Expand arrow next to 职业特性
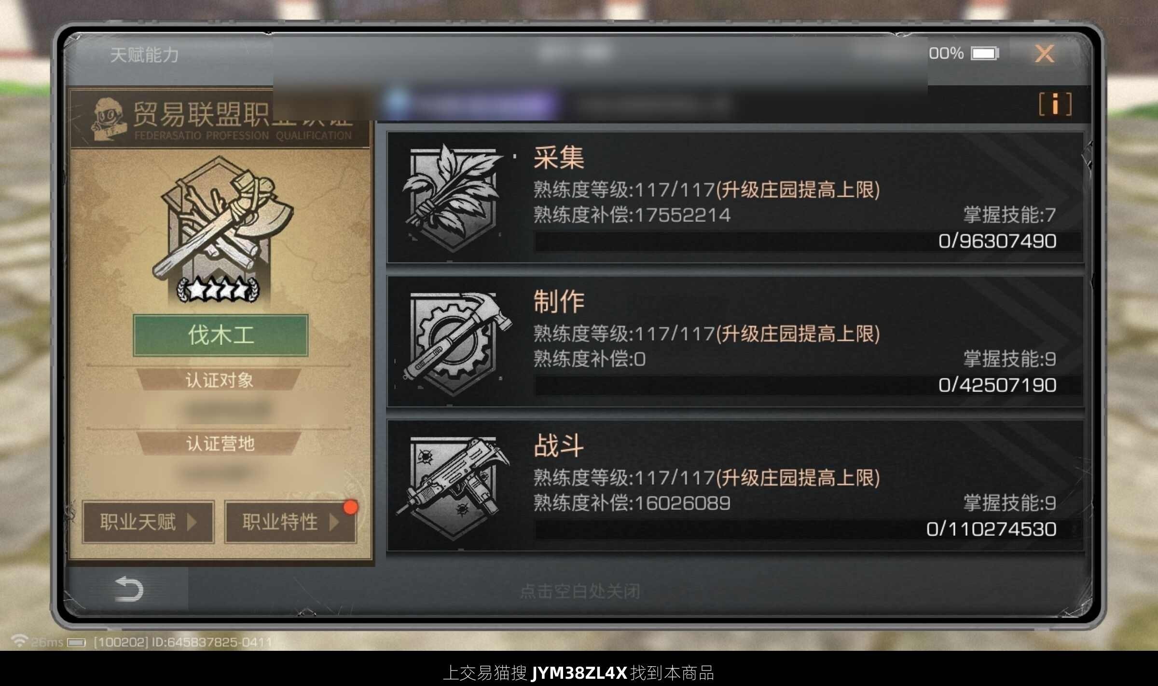Screen dimensions: 1158x686 tap(334, 522)
